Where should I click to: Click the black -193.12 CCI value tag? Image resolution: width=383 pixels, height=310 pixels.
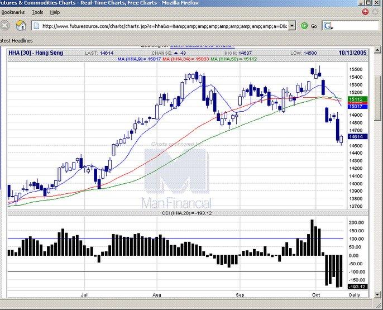[357, 287]
